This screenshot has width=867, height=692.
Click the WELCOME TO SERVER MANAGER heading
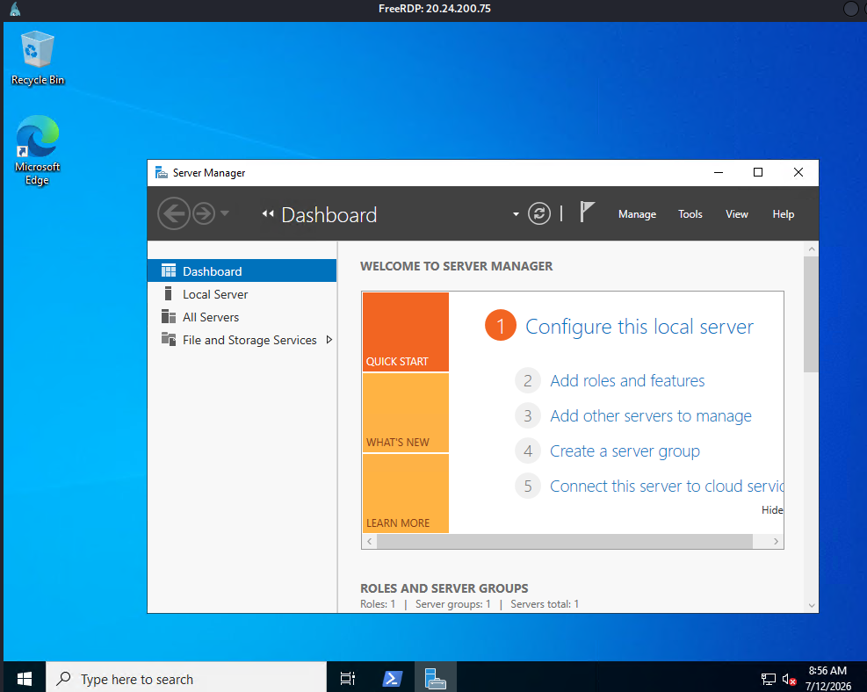(x=456, y=266)
